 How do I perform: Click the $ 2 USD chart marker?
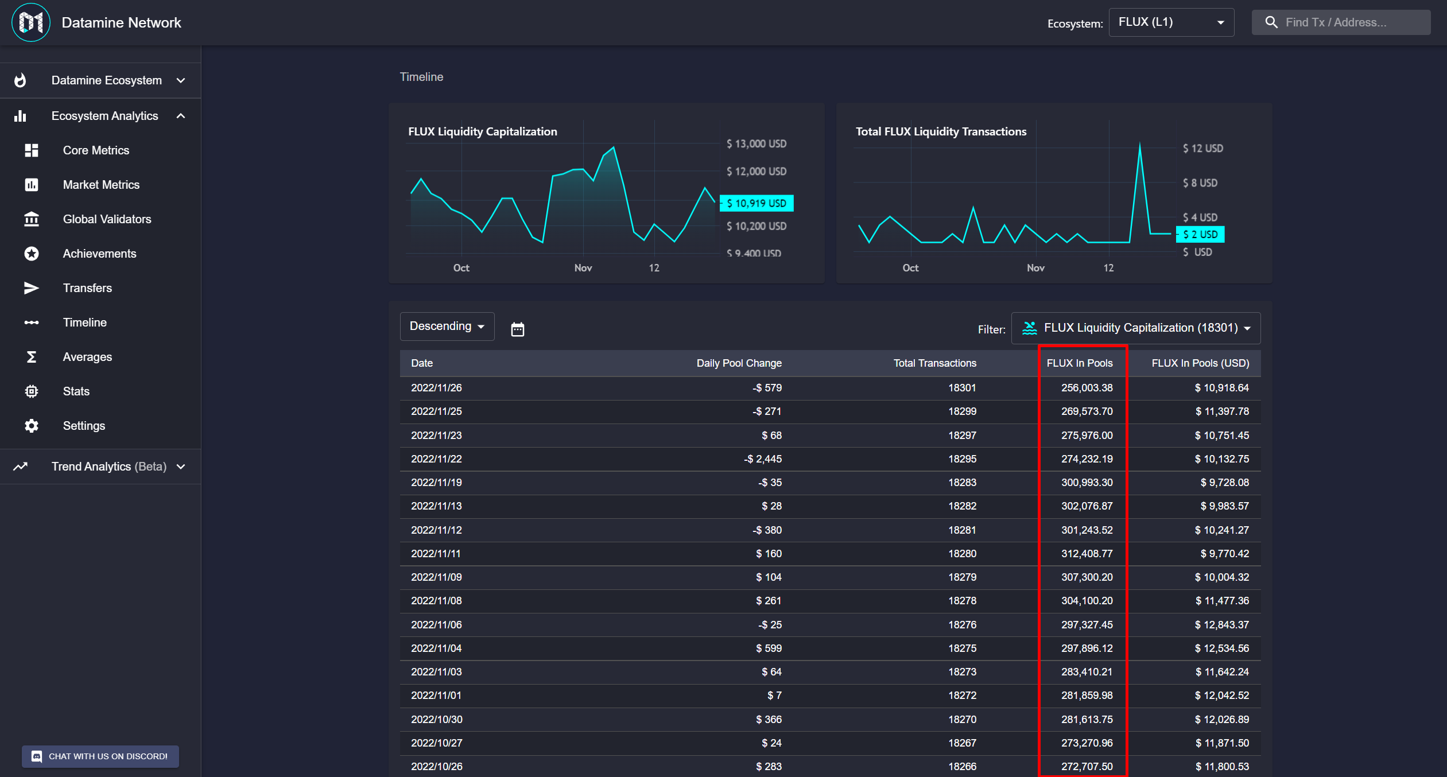tap(1200, 234)
